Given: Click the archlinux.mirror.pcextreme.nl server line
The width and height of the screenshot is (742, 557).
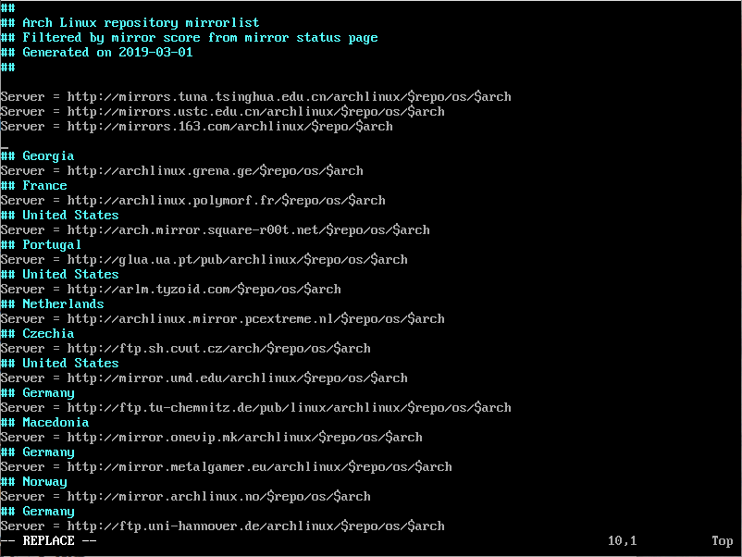Looking at the screenshot, I should point(222,319).
